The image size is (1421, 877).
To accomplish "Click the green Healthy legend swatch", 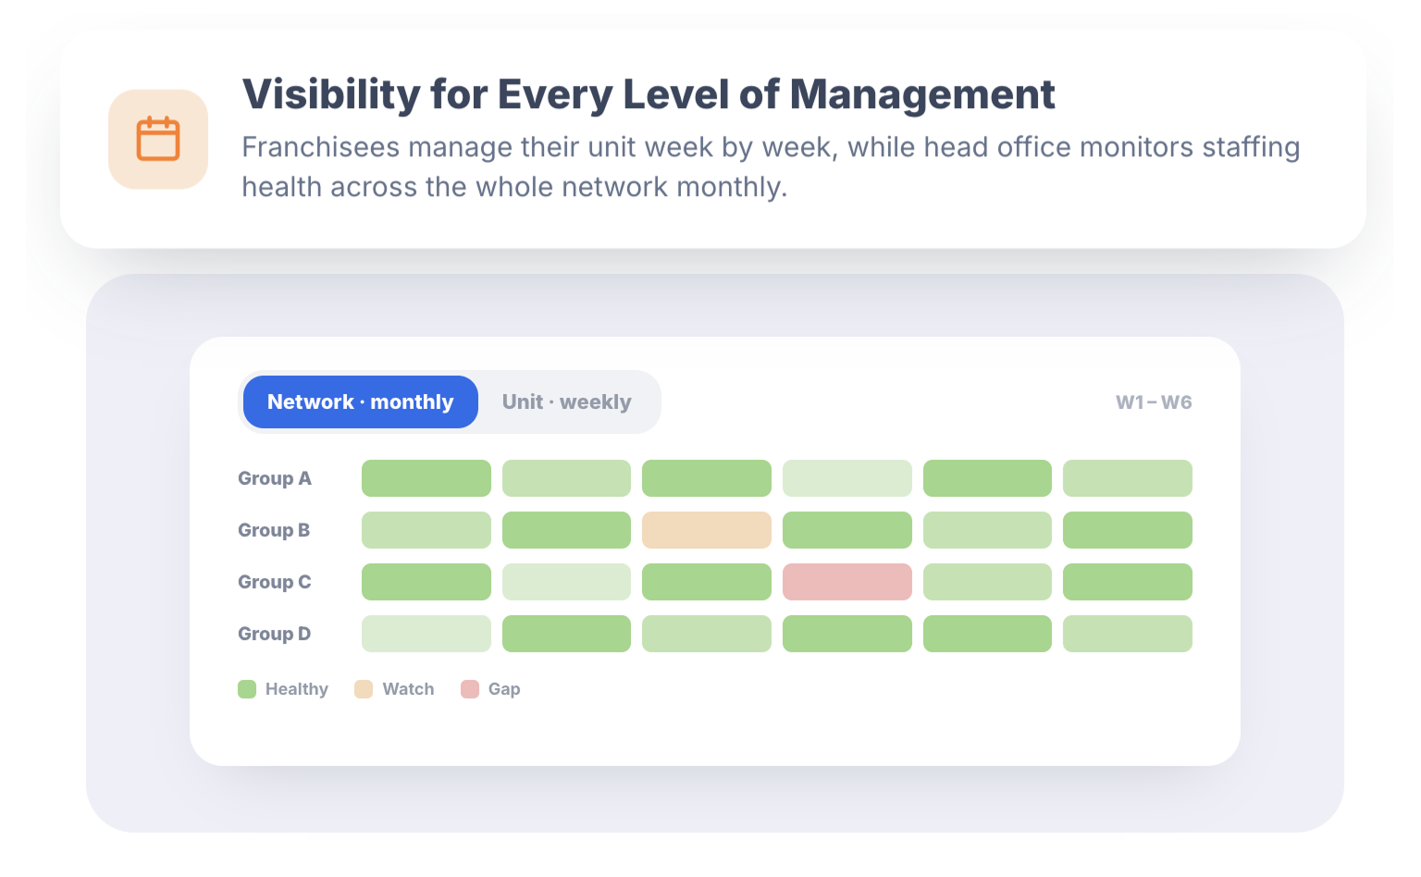I will point(247,689).
